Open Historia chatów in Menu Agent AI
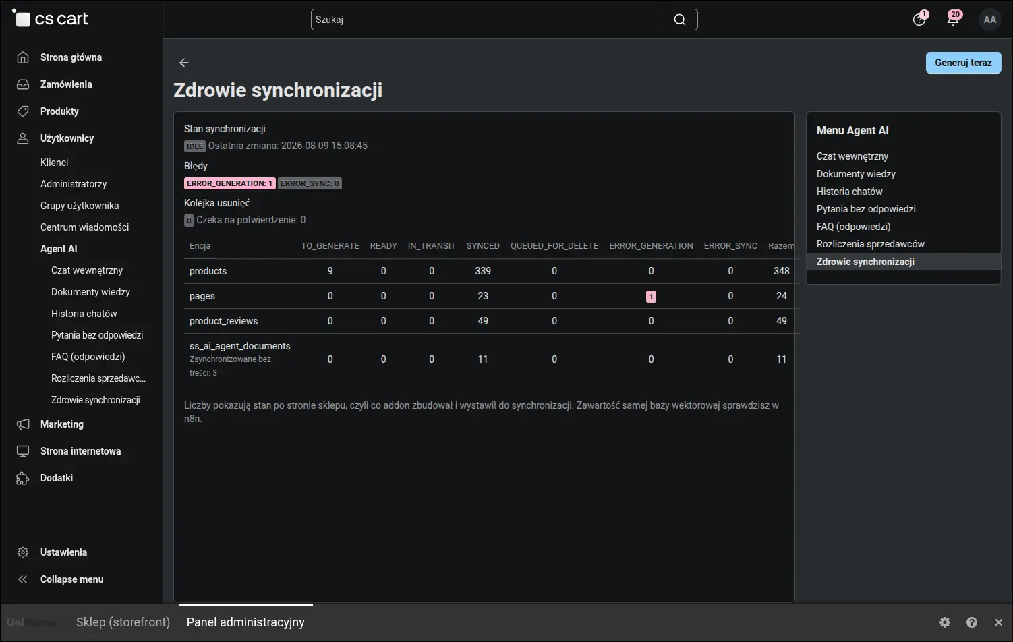 849,192
